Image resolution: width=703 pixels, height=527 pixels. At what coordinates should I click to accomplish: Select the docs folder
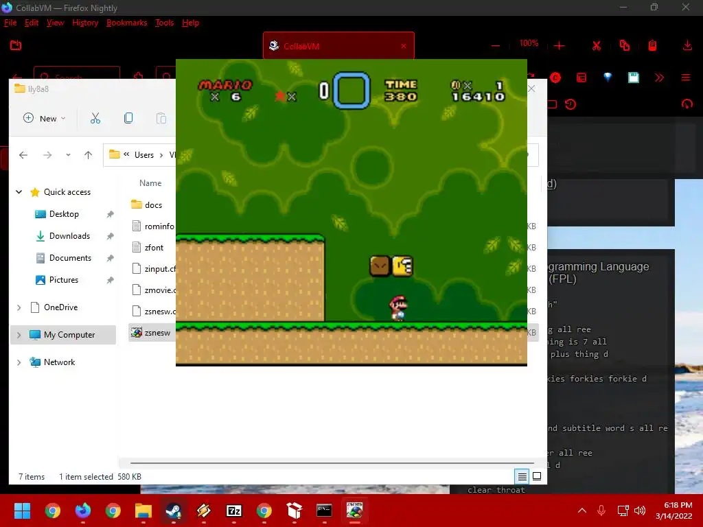152,204
